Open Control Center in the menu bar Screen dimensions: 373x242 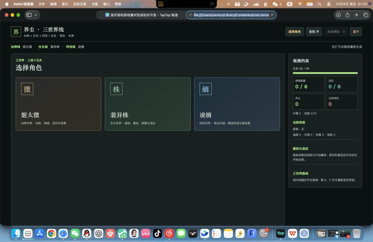pos(329,4)
